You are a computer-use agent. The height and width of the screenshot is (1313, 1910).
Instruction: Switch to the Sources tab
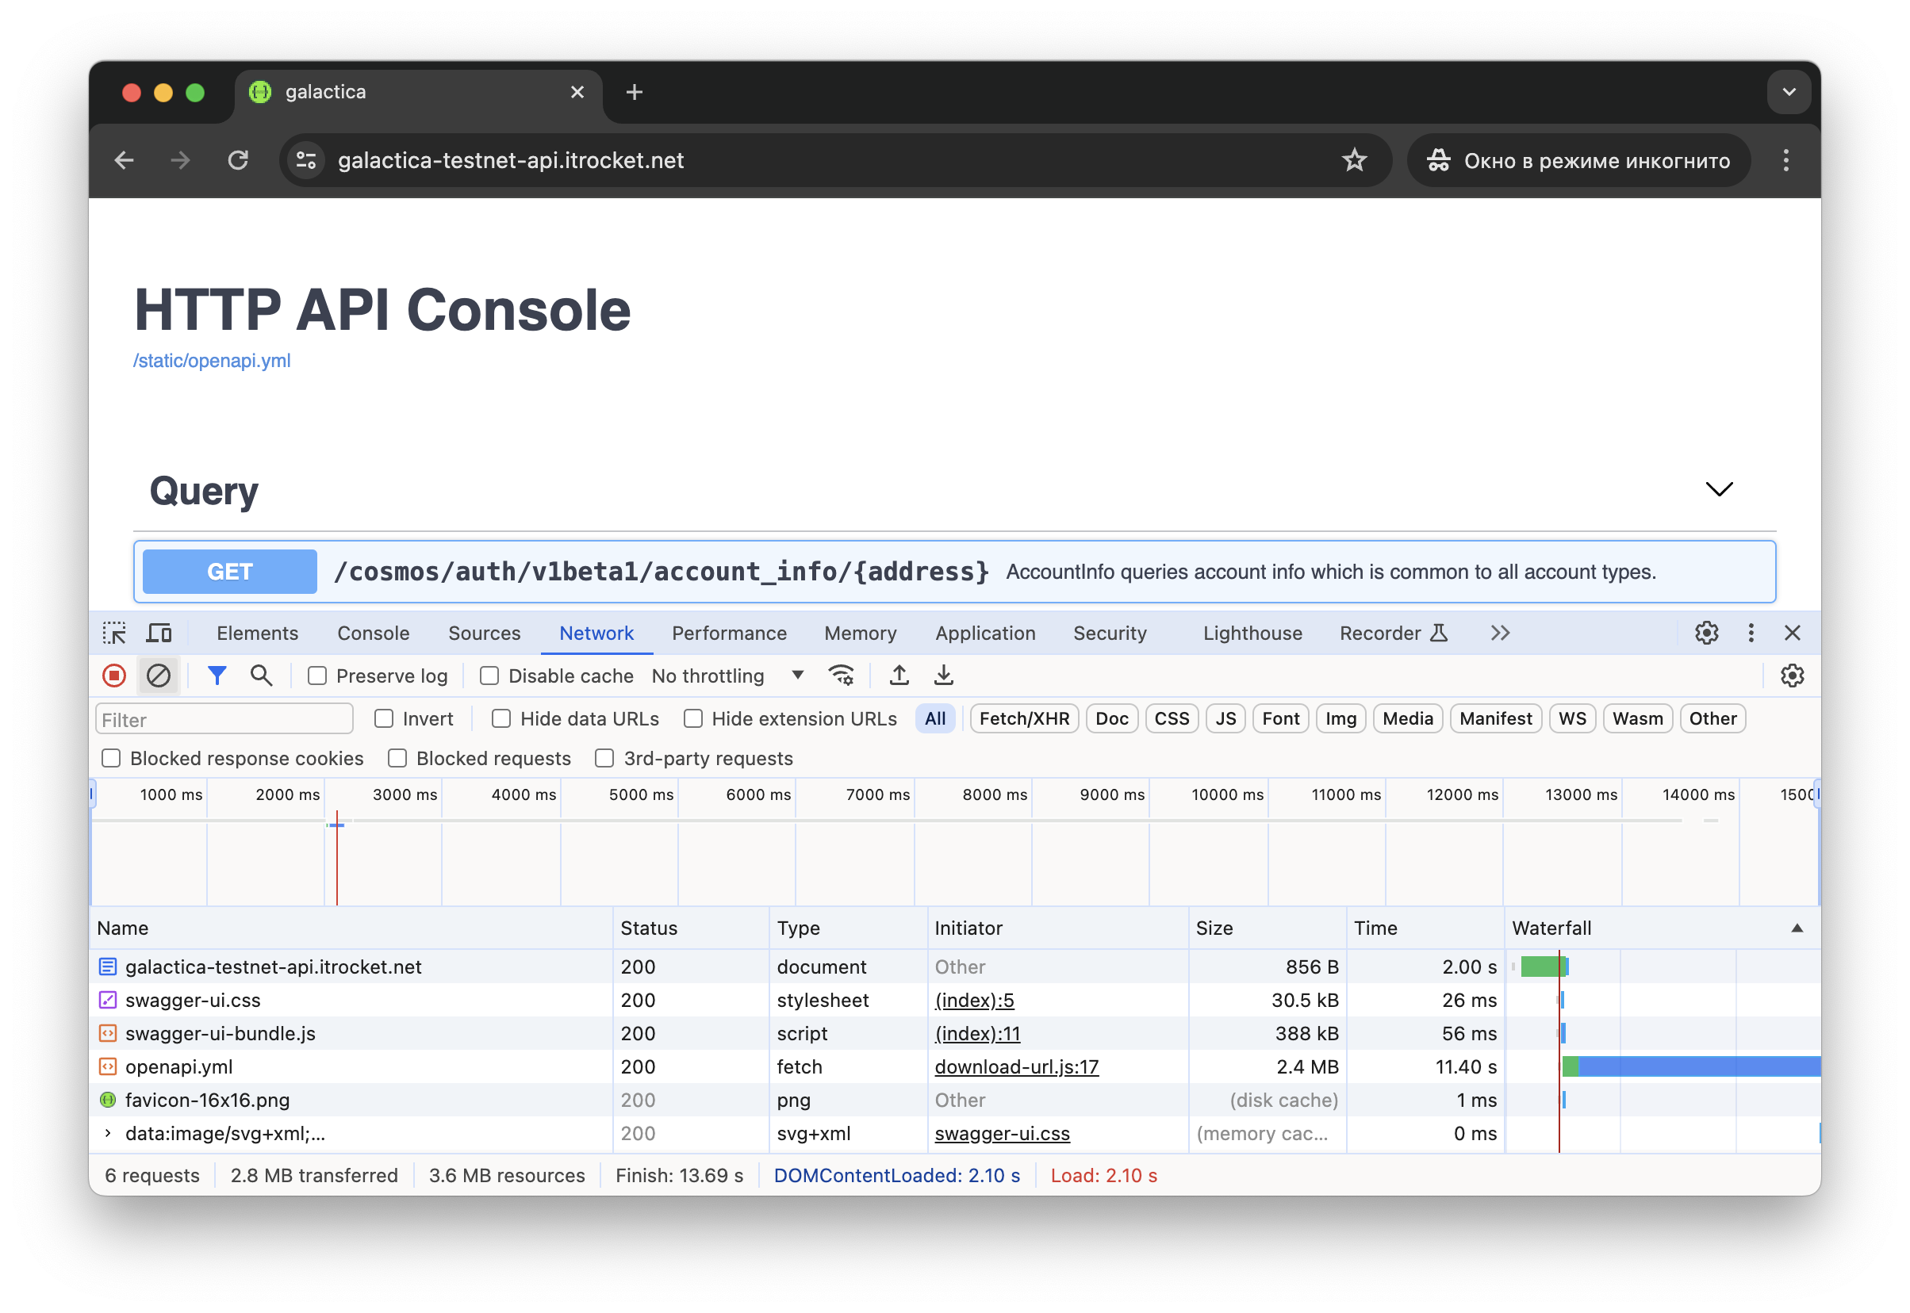[484, 633]
